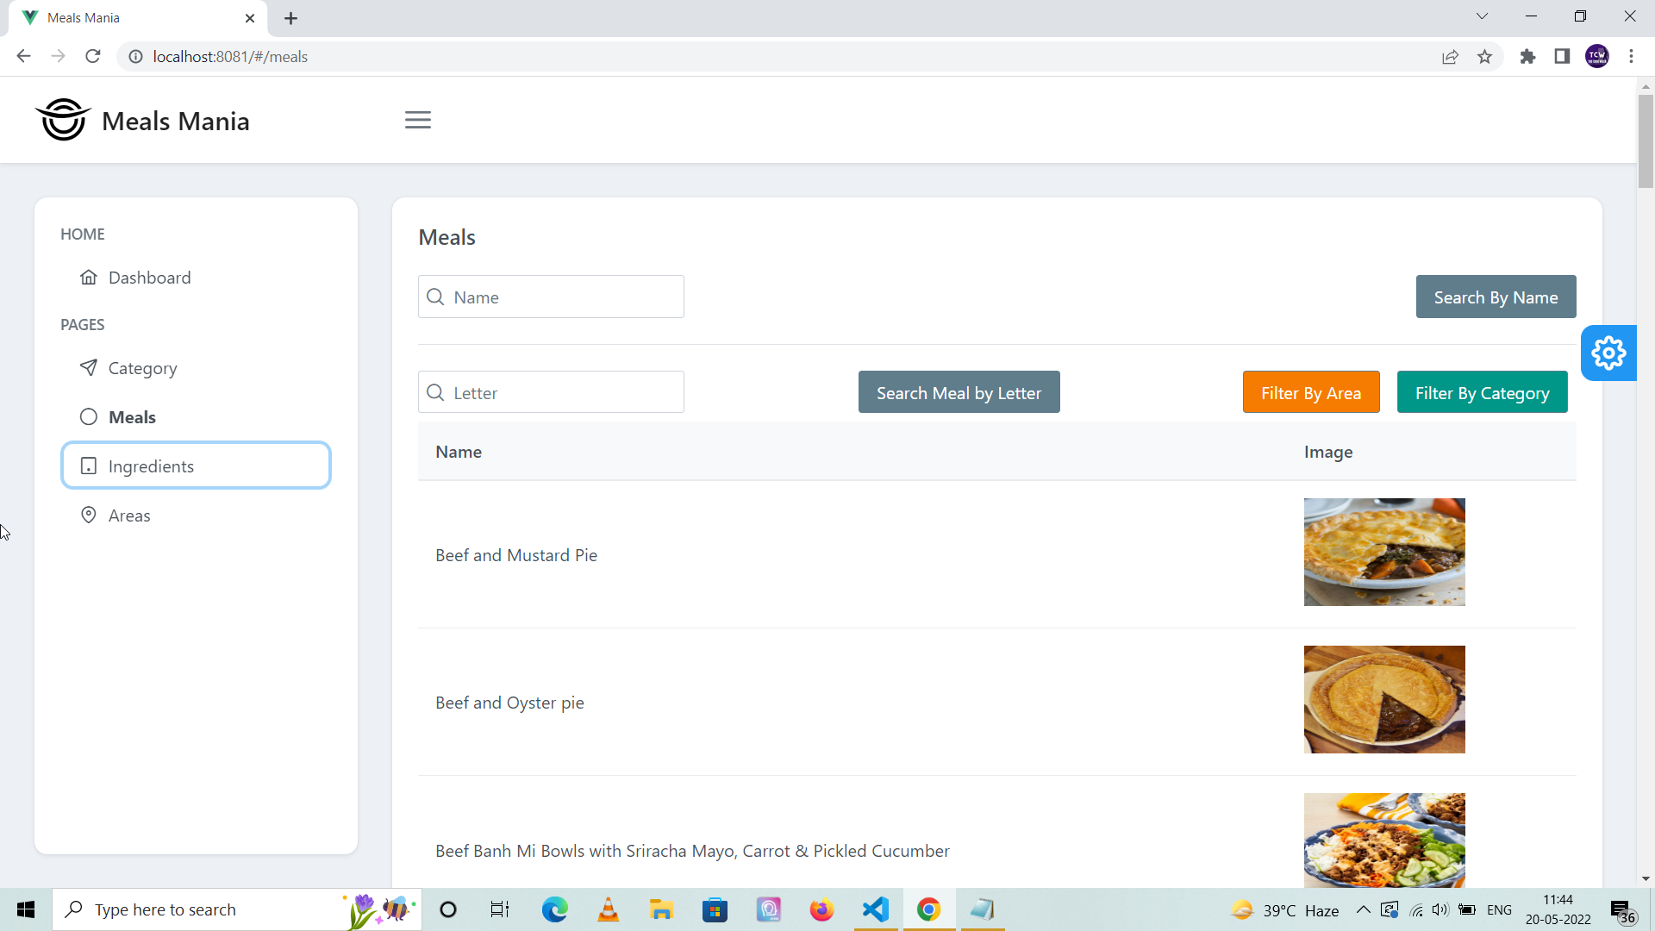
Task: Click the Name search input field
Action: pyautogui.click(x=552, y=297)
